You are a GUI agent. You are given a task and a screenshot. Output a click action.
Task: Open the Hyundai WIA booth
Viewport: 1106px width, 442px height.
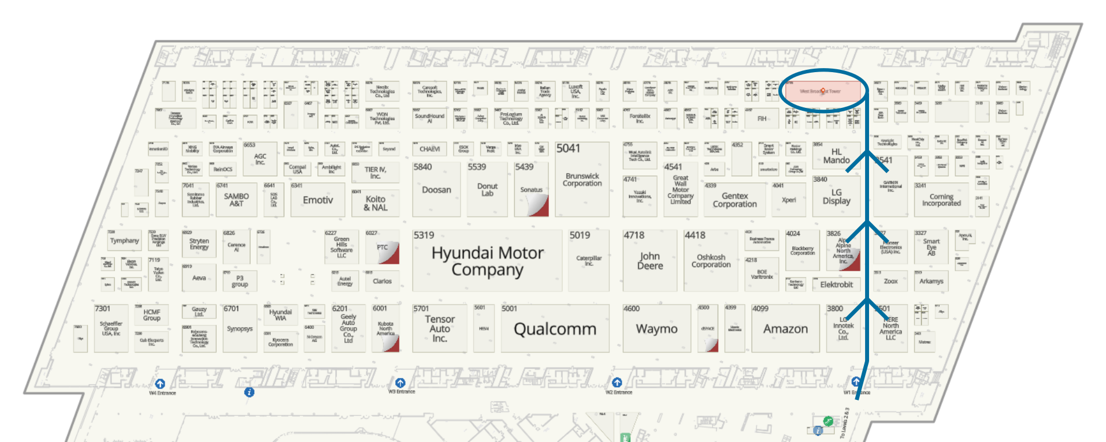280,315
